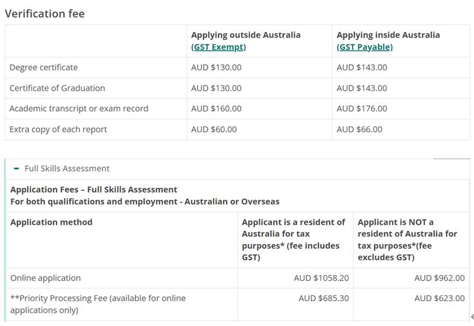Click the AUD $160.00 transcript fee

(x=216, y=108)
